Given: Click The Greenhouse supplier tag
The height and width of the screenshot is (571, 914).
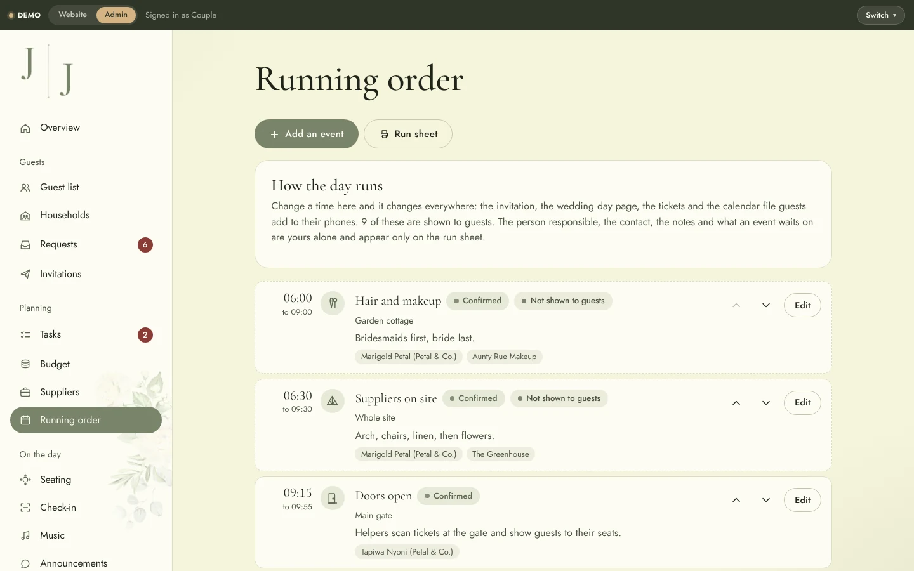Looking at the screenshot, I should pos(501,454).
